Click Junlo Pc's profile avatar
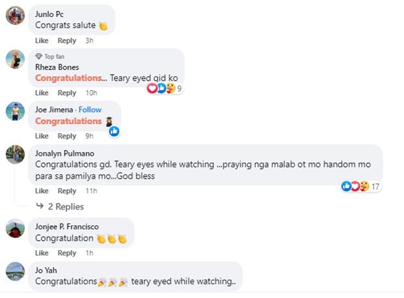404x298 pixels. click(15, 16)
